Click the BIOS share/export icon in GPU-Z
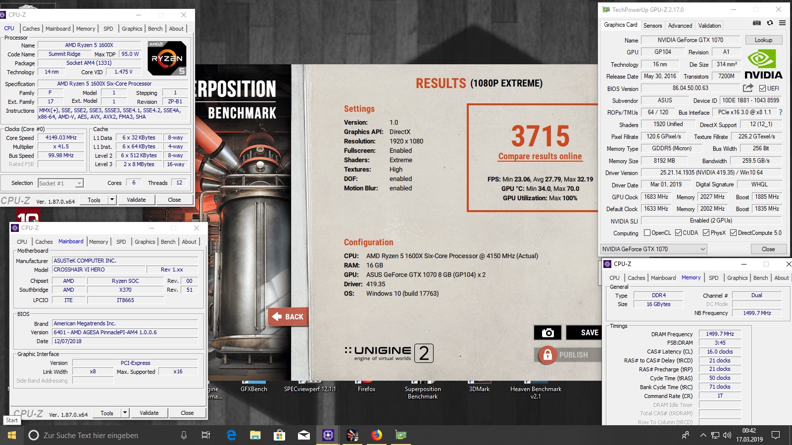Screen dimensions: 792x445 748,88
